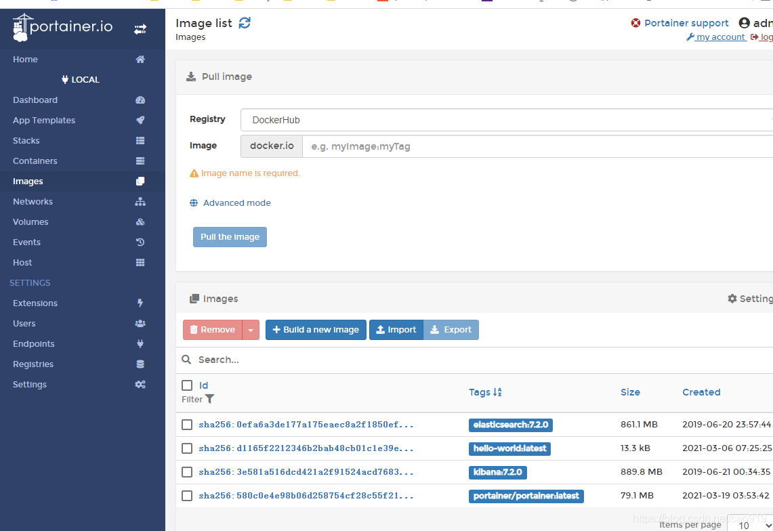The image size is (773, 531).
Task: Click the gear icon beside the Settings label in the Images panel
Action: tap(732, 298)
